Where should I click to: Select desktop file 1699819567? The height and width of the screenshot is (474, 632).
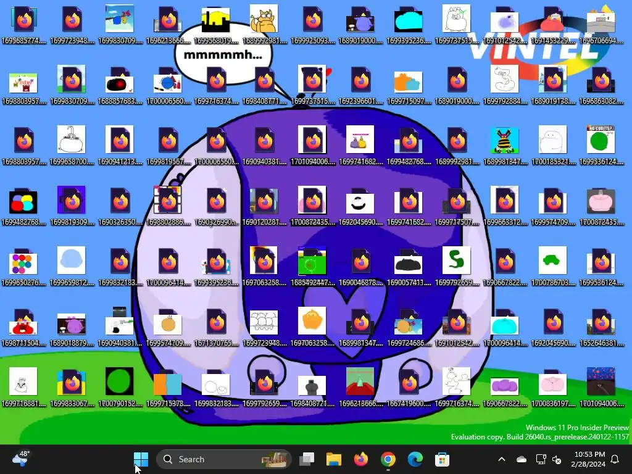tap(168, 145)
